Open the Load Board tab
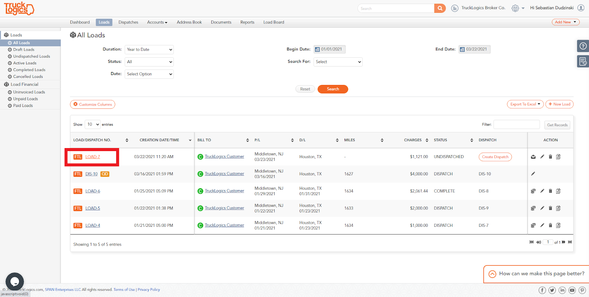The height and width of the screenshot is (297, 589). 274,22
